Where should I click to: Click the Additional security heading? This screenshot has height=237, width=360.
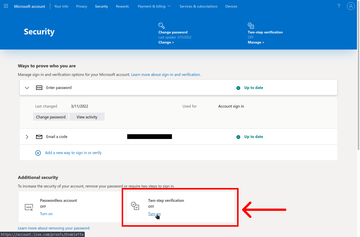click(x=38, y=177)
